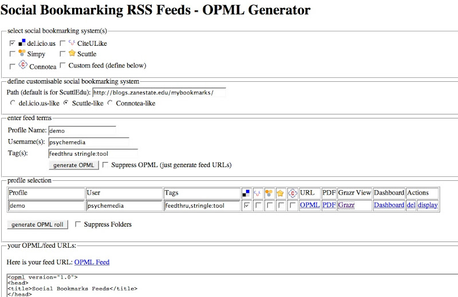The width and height of the screenshot is (458, 297).
Task: Click the Simpy icon in system selection
Action: click(22, 53)
